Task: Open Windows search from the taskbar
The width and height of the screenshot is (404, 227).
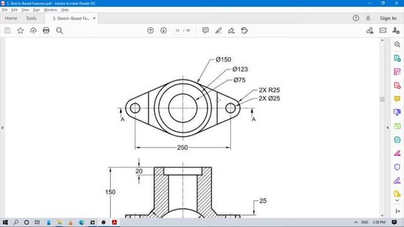Action: 16,223
